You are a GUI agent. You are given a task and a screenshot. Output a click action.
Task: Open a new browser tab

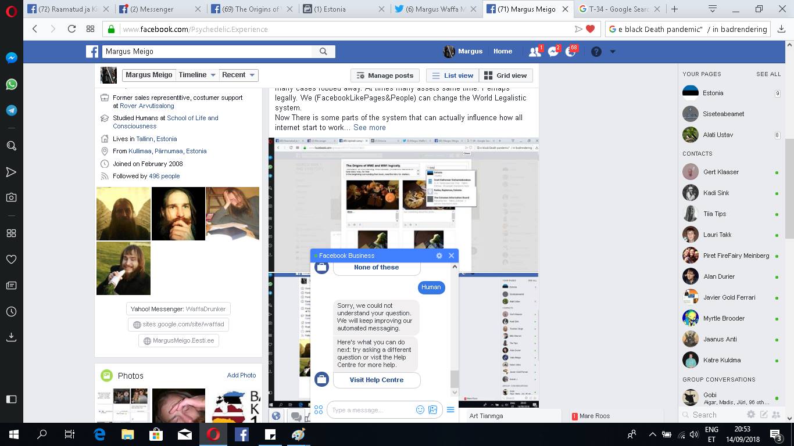click(674, 9)
